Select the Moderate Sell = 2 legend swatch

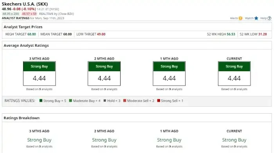pyautogui.click(x=124, y=100)
